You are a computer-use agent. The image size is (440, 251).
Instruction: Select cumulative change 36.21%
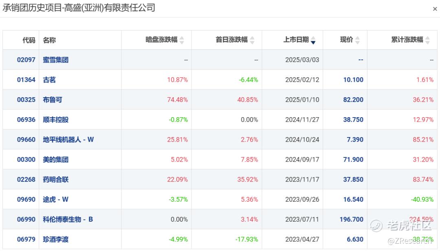[x=423, y=99]
